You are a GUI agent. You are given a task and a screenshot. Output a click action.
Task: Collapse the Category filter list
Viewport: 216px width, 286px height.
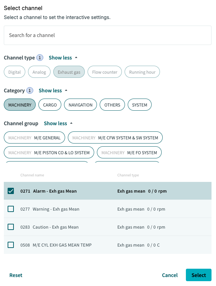53,91
